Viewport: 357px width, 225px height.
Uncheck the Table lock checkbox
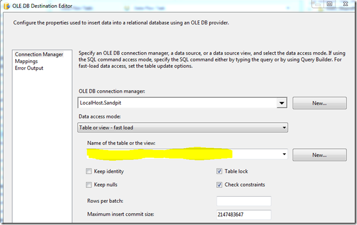click(220, 171)
